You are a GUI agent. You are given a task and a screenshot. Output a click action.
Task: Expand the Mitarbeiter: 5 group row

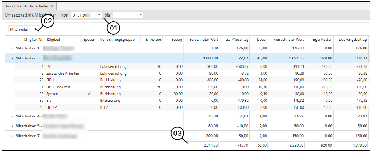(x=12, y=125)
